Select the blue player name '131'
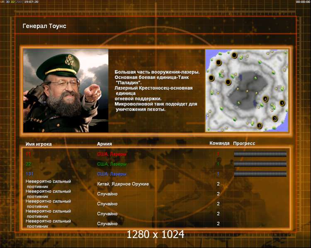This screenshot has height=248, width=311. click(29, 174)
